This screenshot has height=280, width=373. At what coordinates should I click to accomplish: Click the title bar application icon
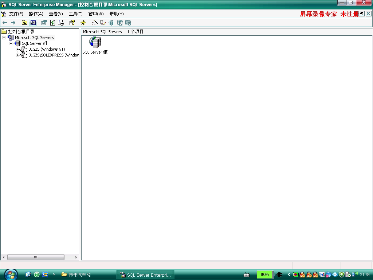(4, 4)
